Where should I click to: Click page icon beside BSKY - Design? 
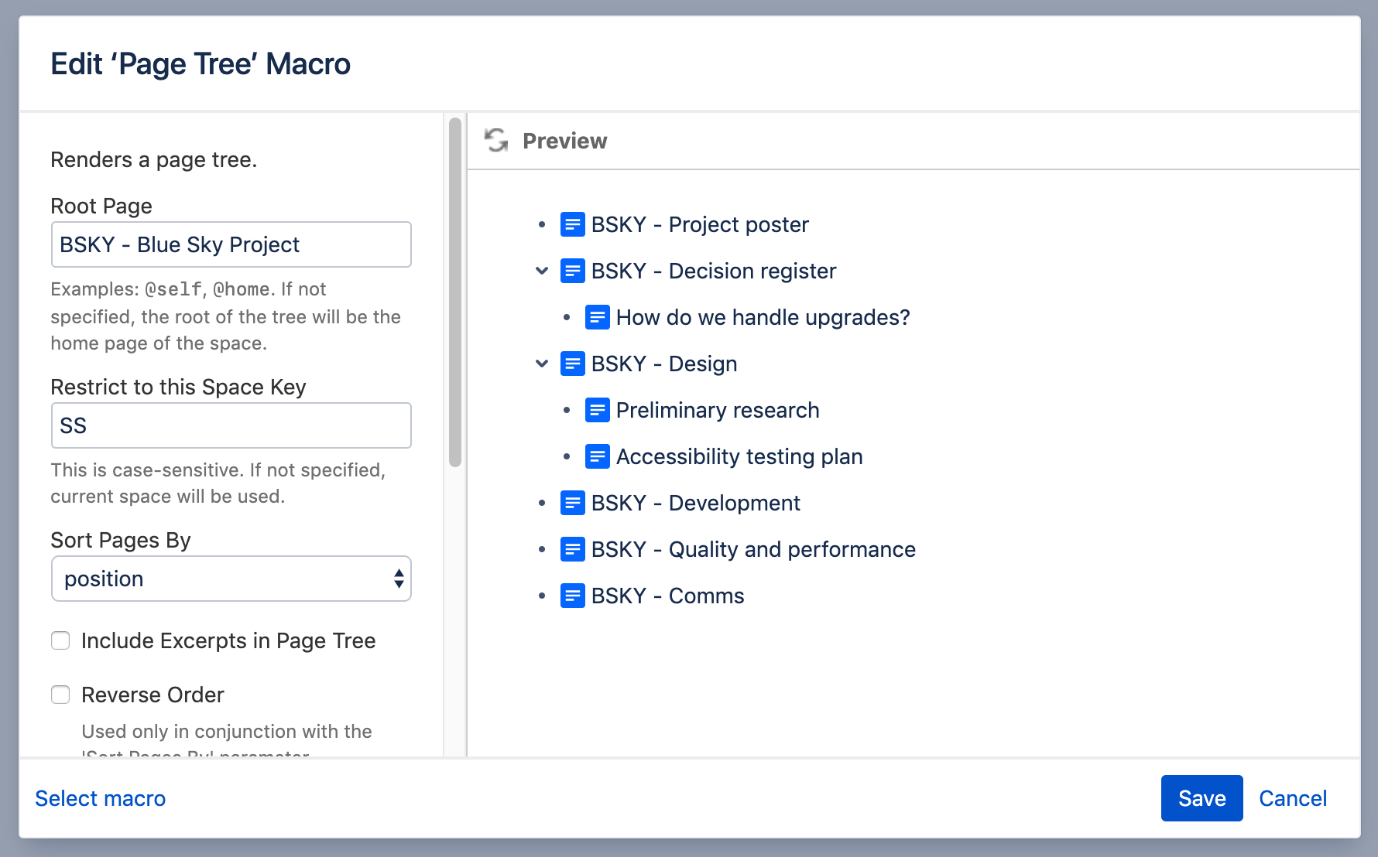(x=573, y=364)
